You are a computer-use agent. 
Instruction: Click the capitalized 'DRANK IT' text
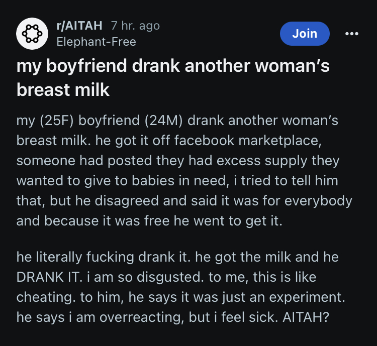tap(49, 277)
